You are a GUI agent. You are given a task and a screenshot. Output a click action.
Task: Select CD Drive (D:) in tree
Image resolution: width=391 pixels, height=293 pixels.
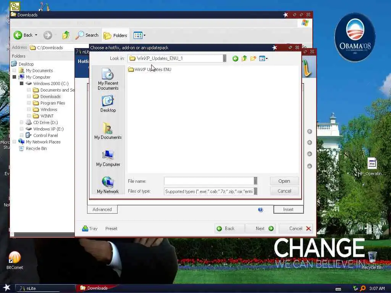pos(45,122)
